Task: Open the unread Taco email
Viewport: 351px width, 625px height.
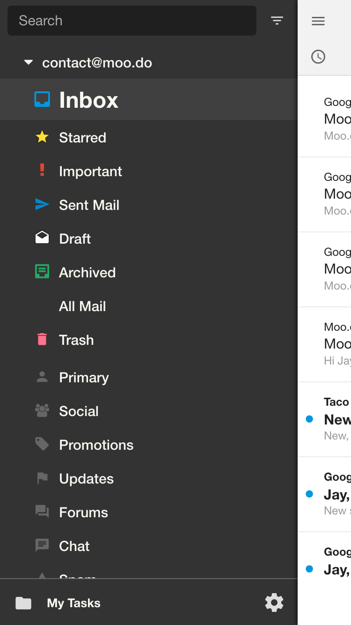Action: point(325,419)
